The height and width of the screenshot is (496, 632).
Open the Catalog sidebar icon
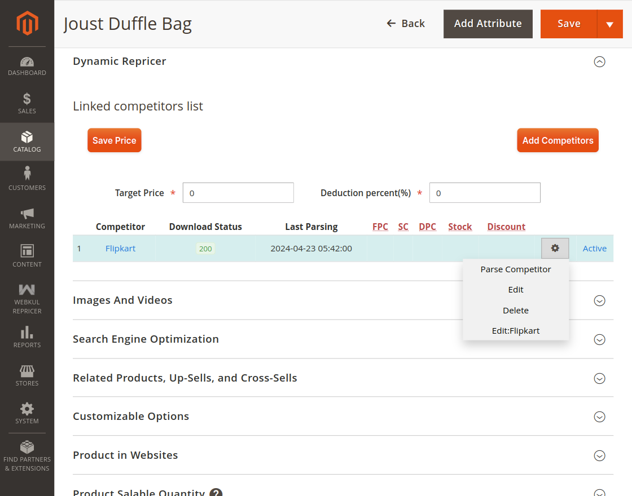[27, 141]
